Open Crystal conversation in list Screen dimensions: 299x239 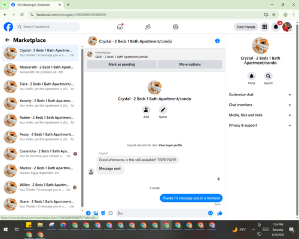coord(40,53)
